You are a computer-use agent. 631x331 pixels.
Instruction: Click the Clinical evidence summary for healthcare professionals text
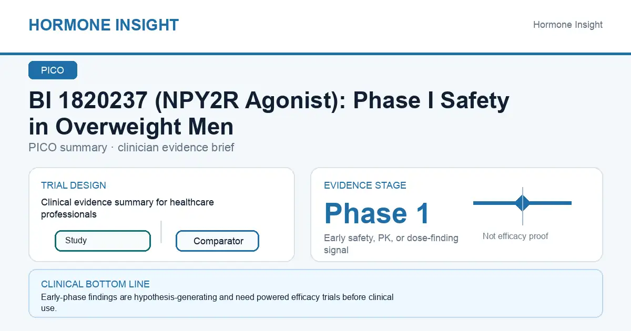click(127, 208)
